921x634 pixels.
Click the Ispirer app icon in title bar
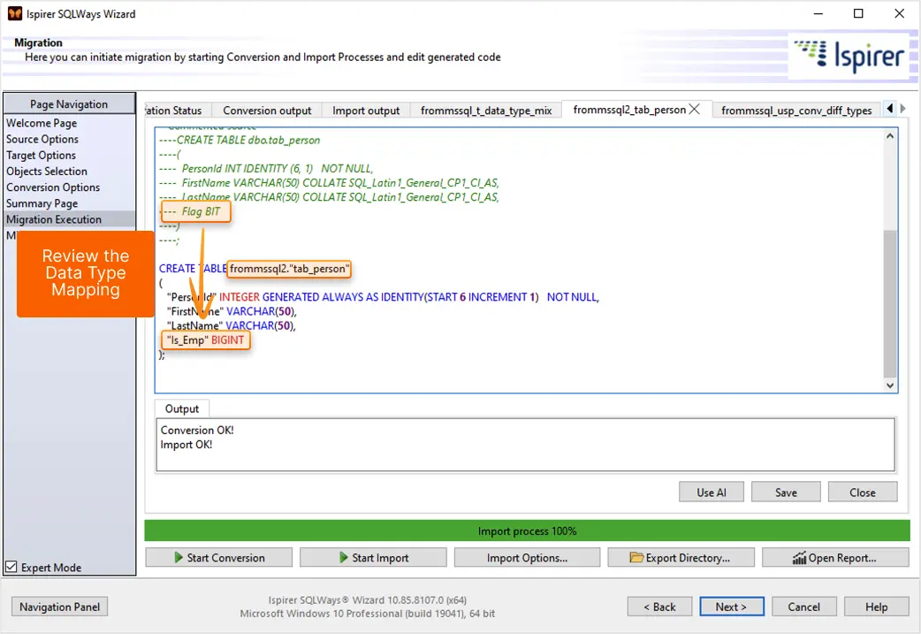(15, 13)
